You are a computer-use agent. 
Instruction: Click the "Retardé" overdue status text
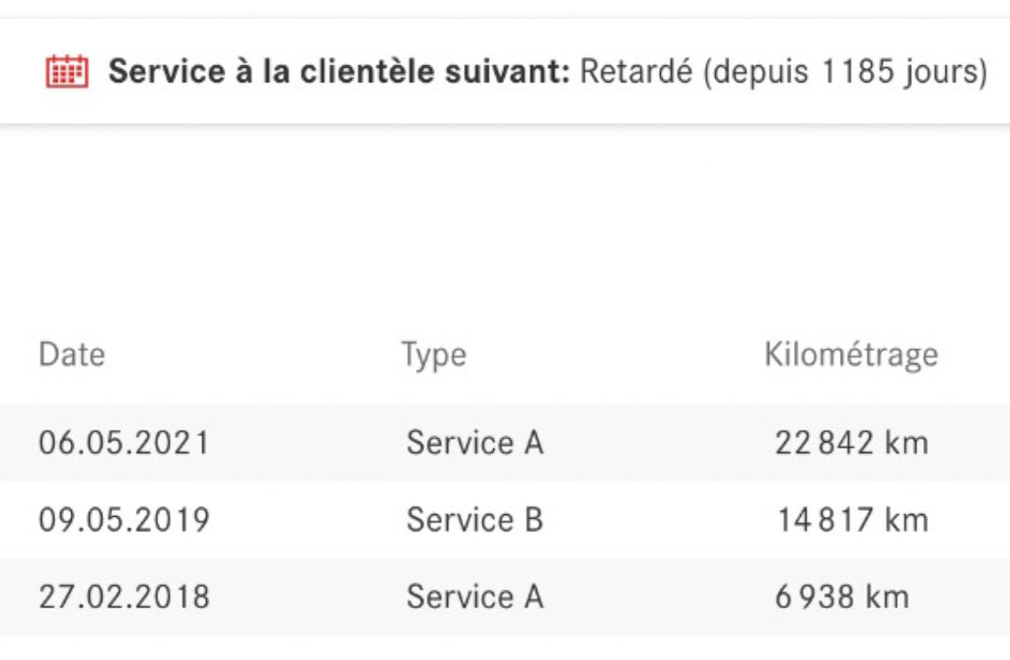636,72
